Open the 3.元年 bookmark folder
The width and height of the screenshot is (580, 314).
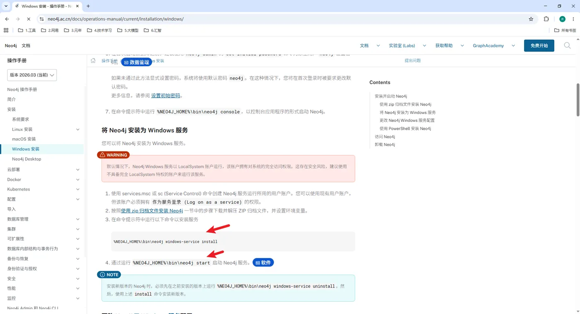(73, 30)
